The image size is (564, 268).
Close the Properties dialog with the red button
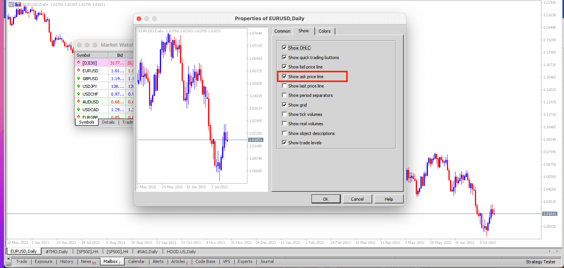click(x=139, y=19)
